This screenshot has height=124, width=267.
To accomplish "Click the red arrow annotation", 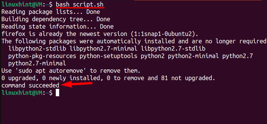I will click(x=77, y=84).
